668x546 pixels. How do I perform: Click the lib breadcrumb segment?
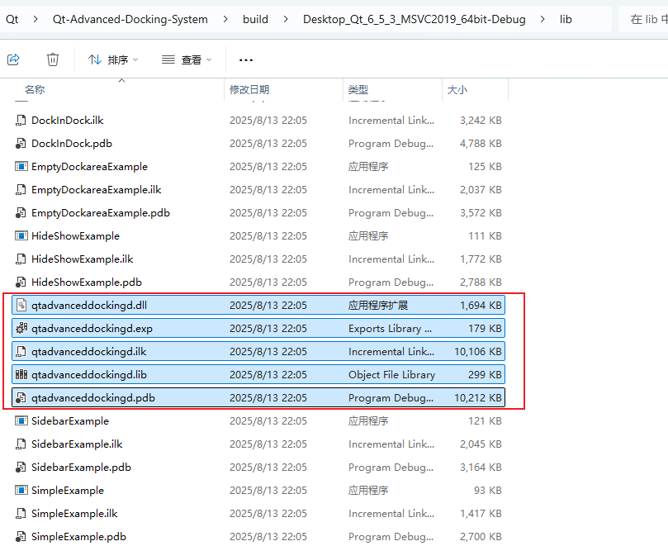click(x=566, y=19)
